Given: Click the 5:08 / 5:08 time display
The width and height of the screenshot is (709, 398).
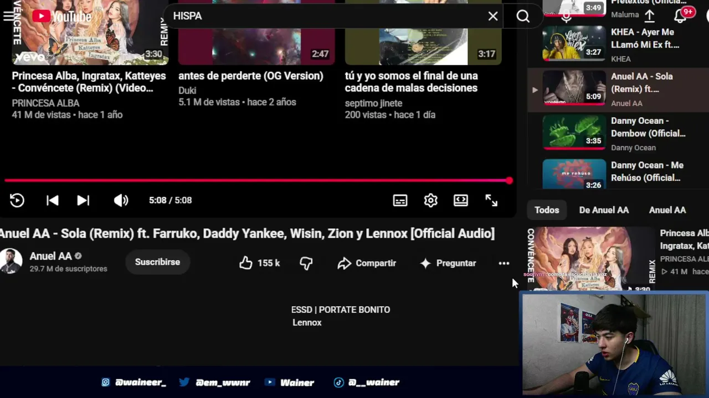Looking at the screenshot, I should point(170,200).
